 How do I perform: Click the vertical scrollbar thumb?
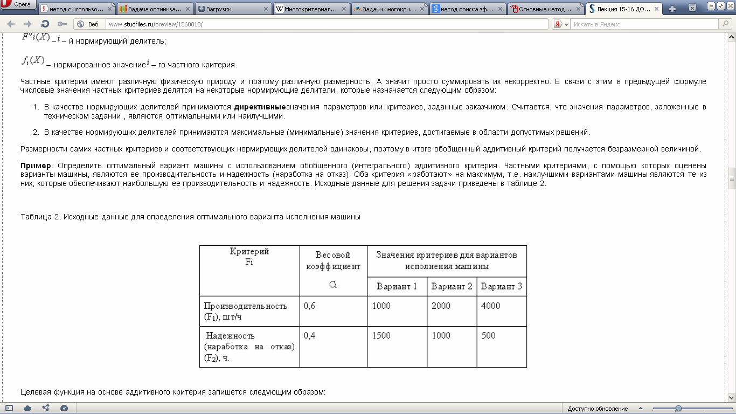point(732,178)
